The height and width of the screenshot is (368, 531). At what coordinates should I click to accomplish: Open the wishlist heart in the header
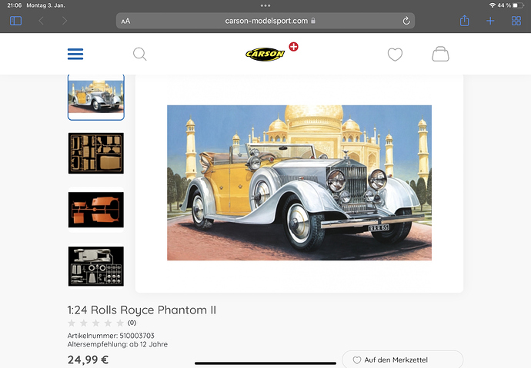pos(395,55)
